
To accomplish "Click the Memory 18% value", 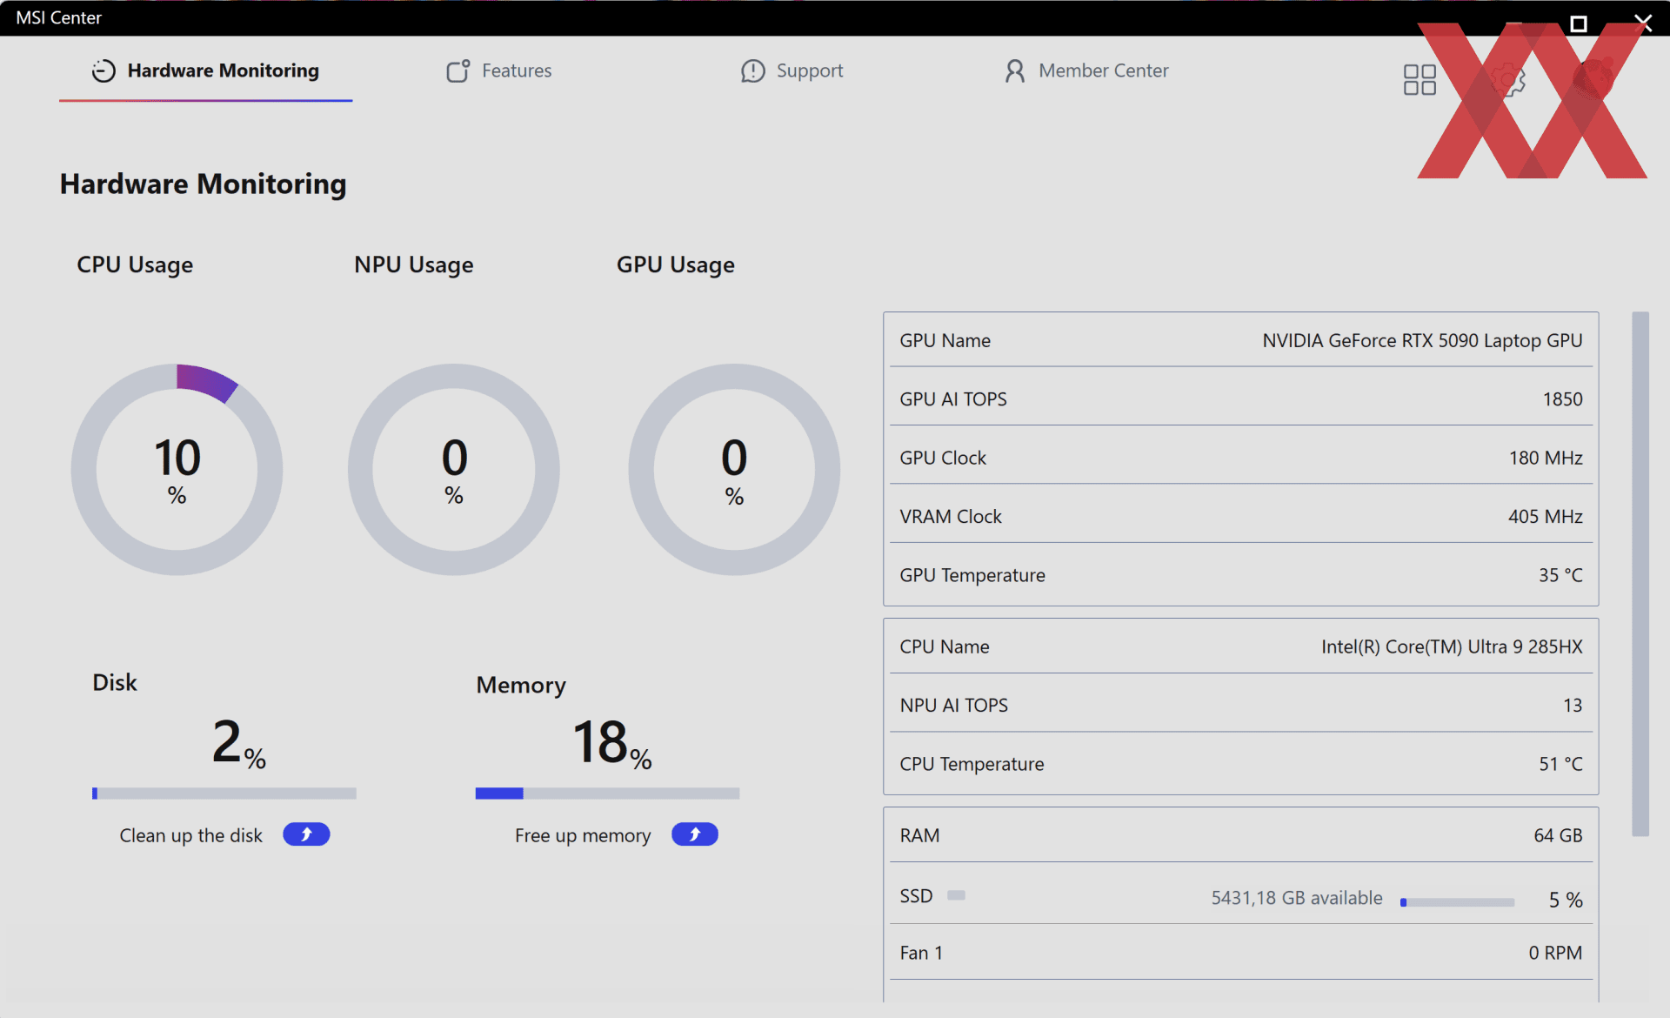I will pos(611,742).
